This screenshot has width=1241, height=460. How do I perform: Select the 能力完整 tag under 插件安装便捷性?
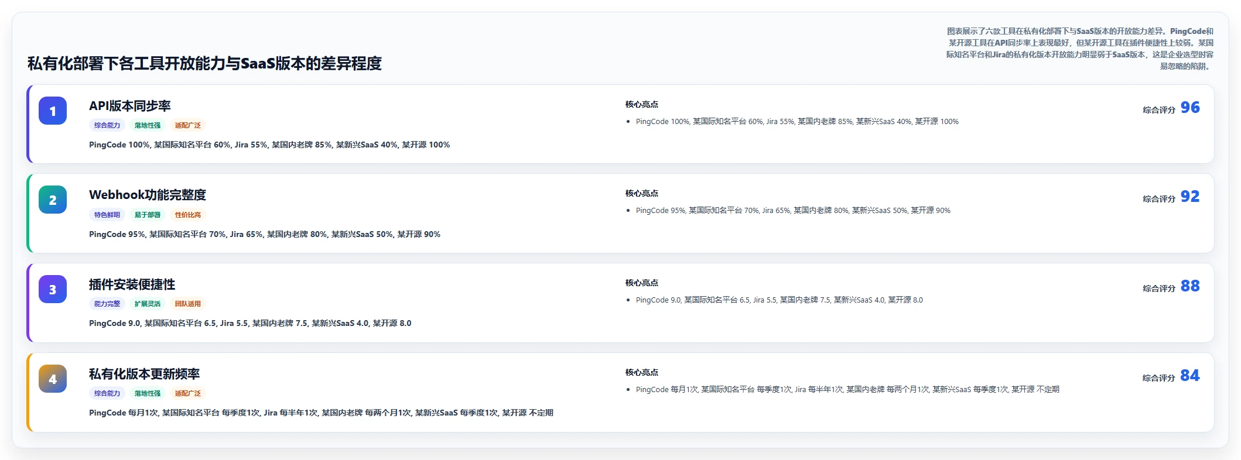[x=107, y=304]
